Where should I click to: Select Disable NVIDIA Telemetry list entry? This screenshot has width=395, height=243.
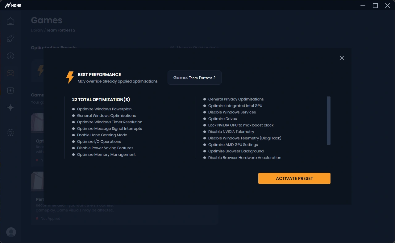coord(231,132)
